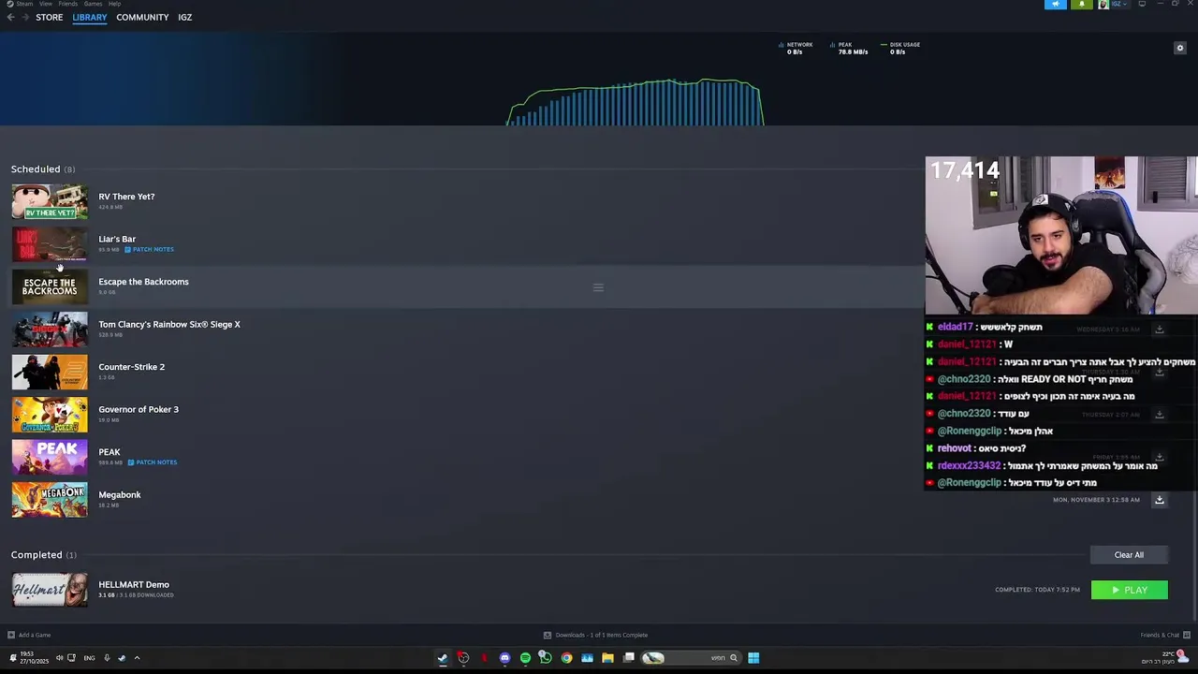
Task: Click the taskbar clock and date
Action: [x=34, y=658]
